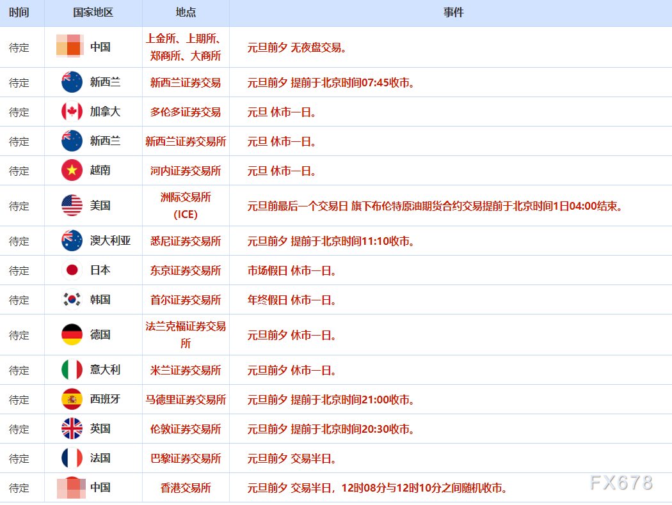Open the 东京证券交易所 location link

coord(186,270)
